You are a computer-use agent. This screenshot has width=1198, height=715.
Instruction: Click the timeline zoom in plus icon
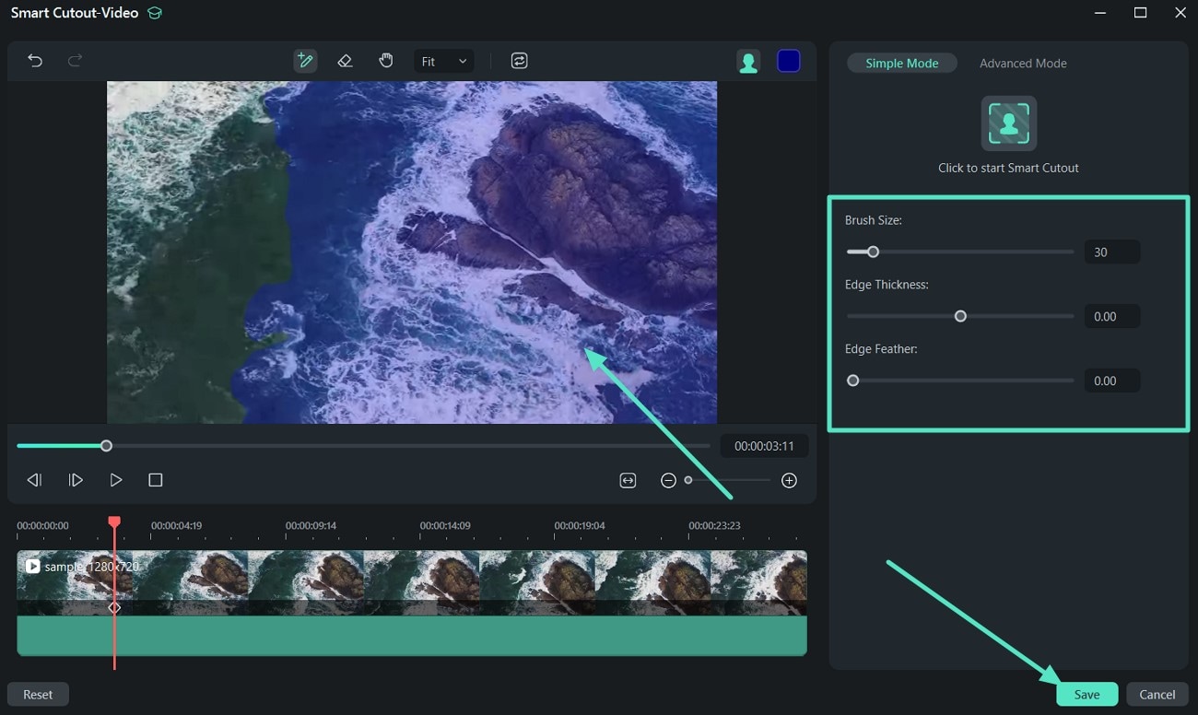pos(789,480)
